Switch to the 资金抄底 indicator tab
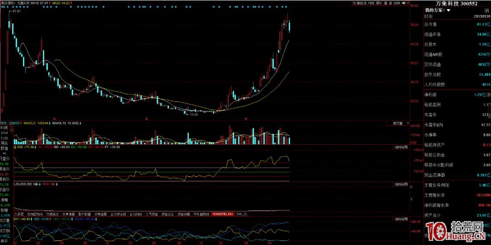Image resolution: width=491 pixels, height=245 pixels. pos(184,214)
